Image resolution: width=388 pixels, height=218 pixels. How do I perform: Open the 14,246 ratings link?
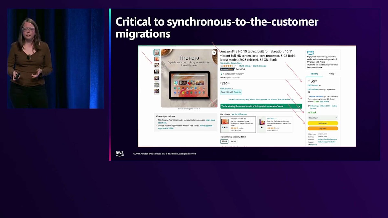click(244, 66)
